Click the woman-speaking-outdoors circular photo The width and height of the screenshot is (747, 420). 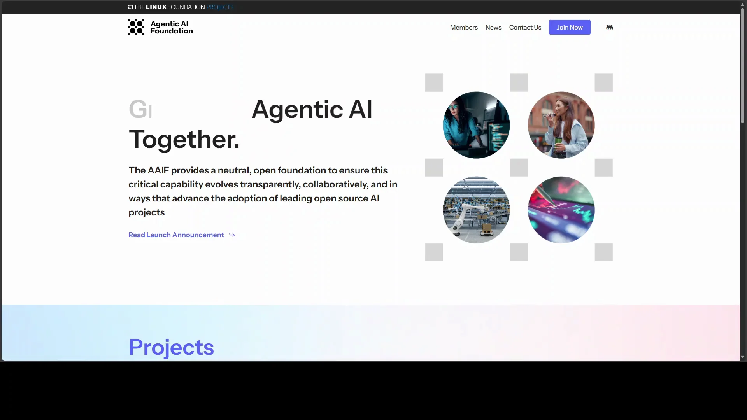[x=561, y=124]
